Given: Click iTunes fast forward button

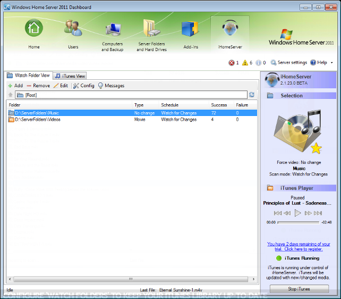Looking at the screenshot, I should pyautogui.click(x=308, y=213).
